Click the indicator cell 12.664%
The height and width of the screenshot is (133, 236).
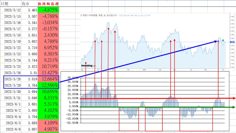[48, 79]
